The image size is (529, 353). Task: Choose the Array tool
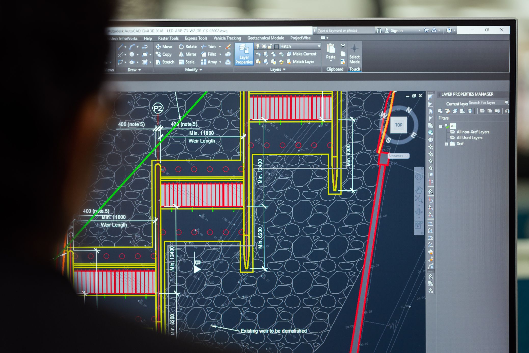pos(209,62)
